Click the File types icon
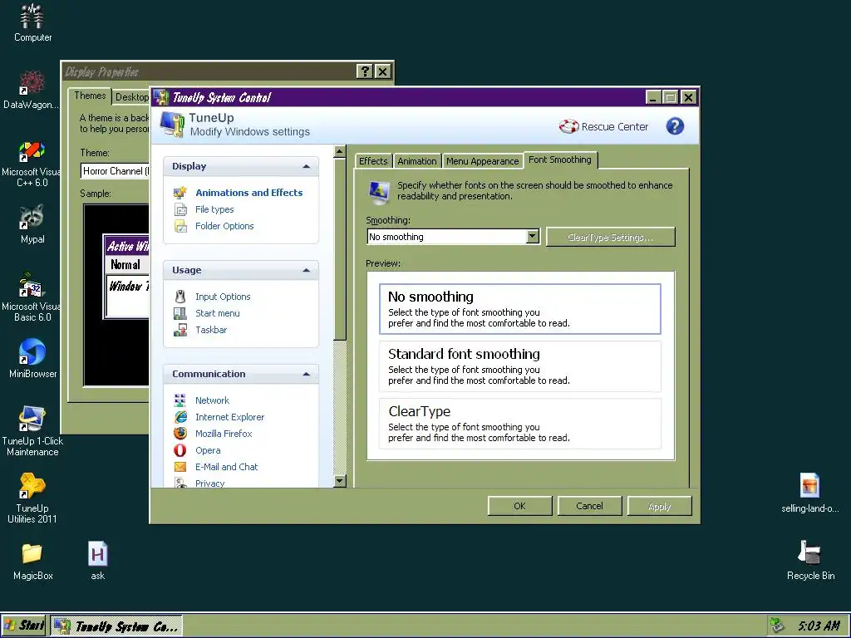The height and width of the screenshot is (638, 851). point(180,209)
